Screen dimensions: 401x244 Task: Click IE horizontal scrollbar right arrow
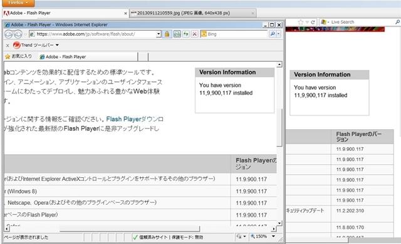(274, 228)
